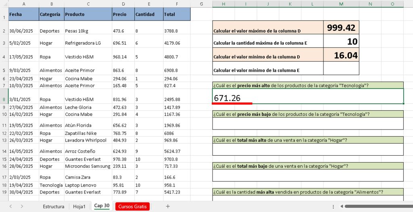Click the select-all corner triangle

(4, 4)
